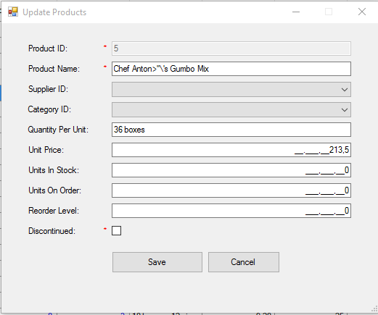Click the Update Products window icon
This screenshot has width=378, height=315.
click(x=13, y=12)
